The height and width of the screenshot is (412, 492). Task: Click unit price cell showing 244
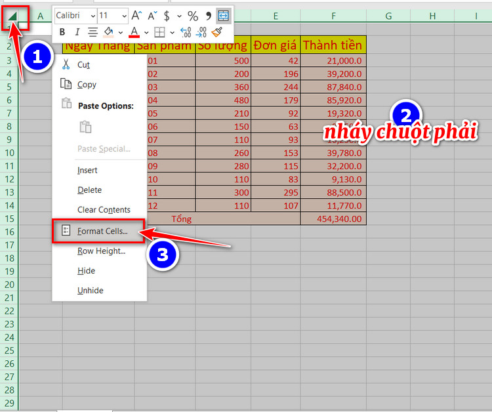coord(276,87)
